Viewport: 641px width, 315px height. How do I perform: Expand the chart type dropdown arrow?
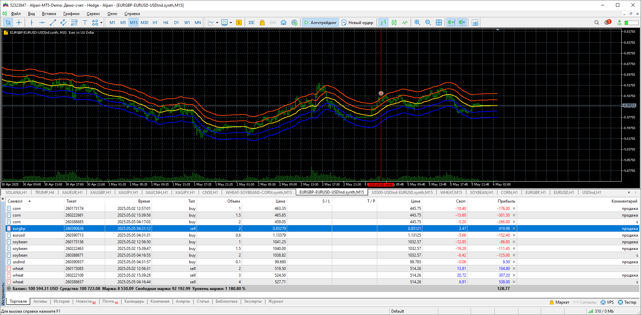point(217,23)
